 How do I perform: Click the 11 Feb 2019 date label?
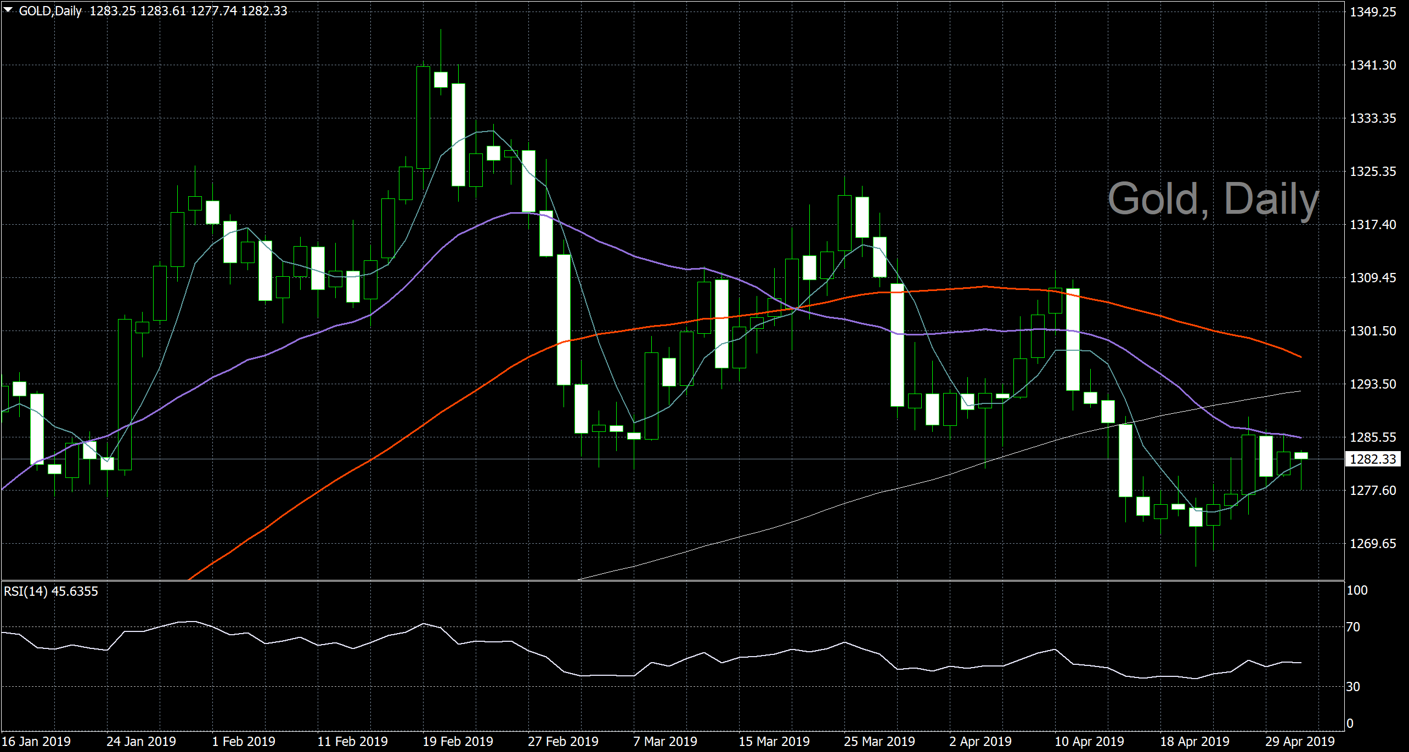pos(352,742)
